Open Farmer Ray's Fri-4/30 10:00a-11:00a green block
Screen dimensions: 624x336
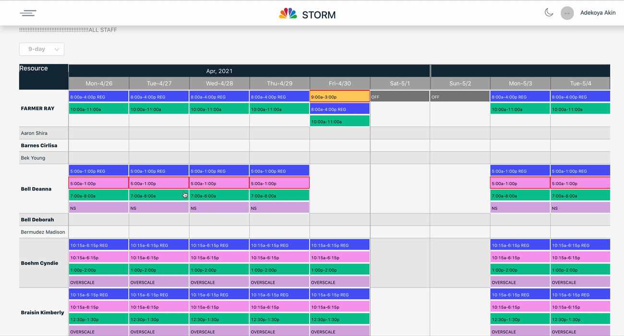(x=340, y=121)
